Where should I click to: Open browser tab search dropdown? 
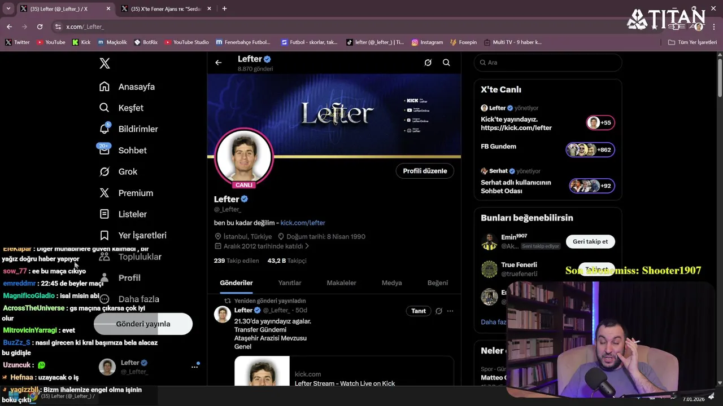pyautogui.click(x=8, y=9)
